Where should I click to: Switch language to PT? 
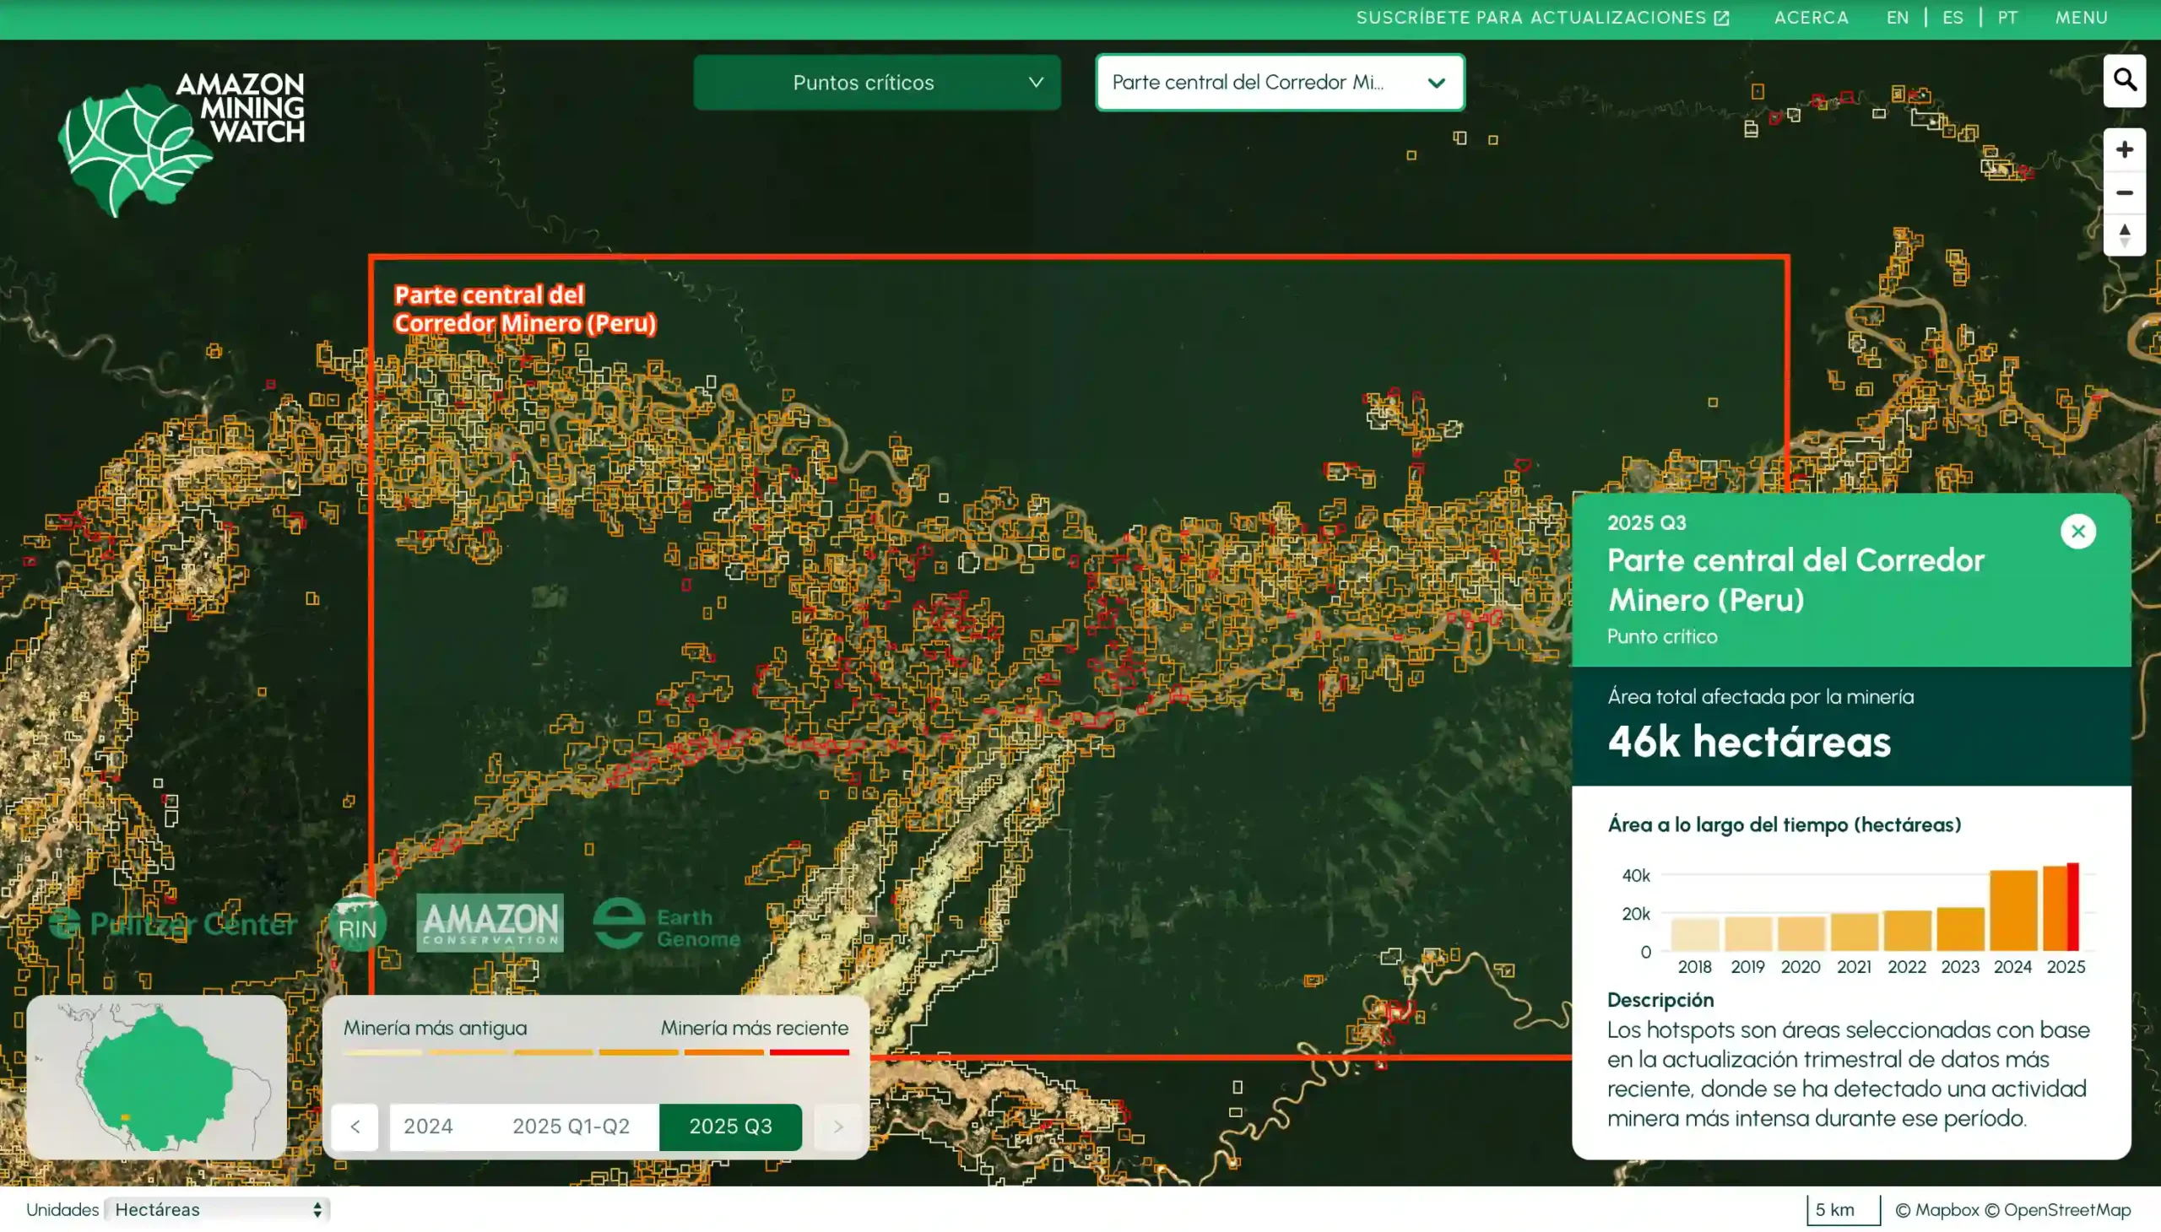pyautogui.click(x=2007, y=18)
